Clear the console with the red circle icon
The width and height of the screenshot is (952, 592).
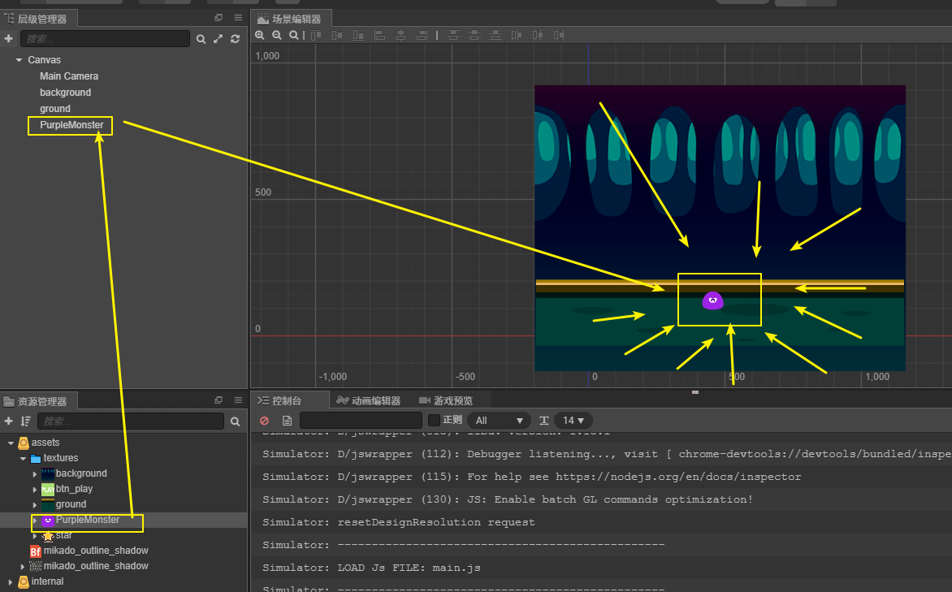pos(264,421)
